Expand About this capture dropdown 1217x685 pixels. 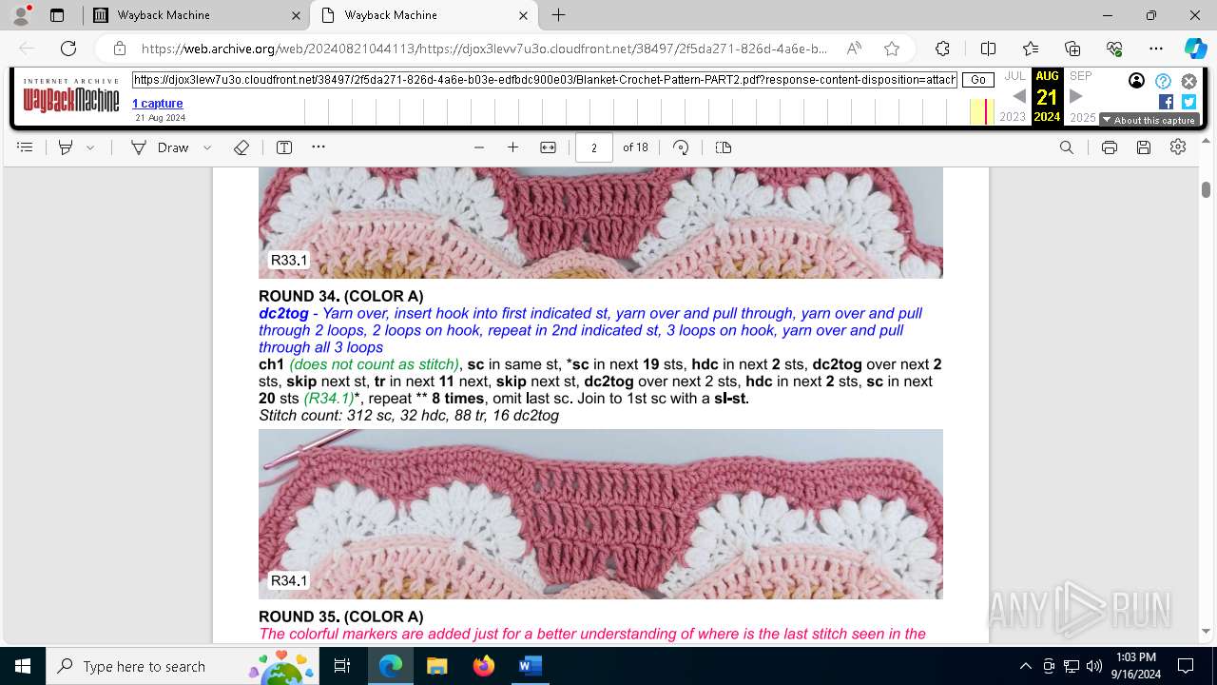[1149, 120]
